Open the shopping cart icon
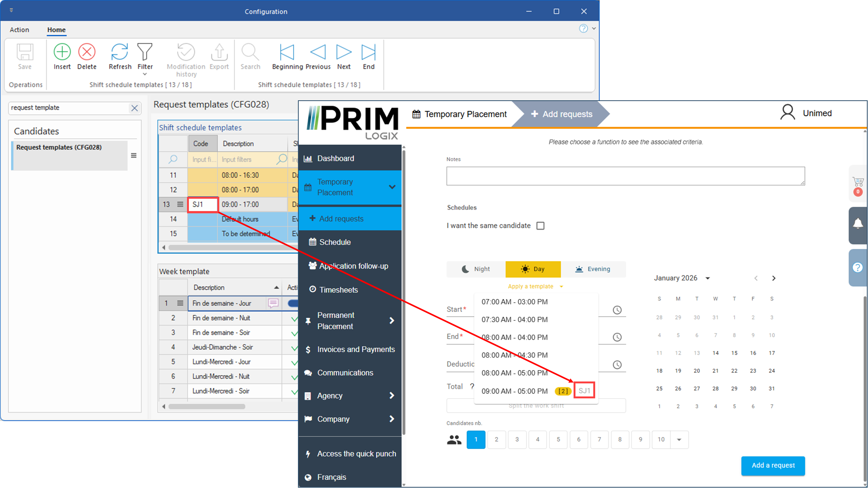Viewport: 868px width, 488px height. [858, 182]
